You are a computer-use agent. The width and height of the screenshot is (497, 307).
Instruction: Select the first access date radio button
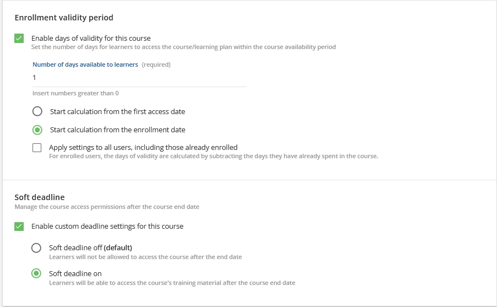[x=37, y=111]
